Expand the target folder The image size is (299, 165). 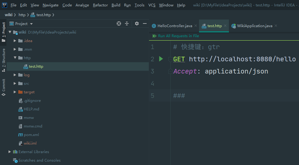[15, 92]
